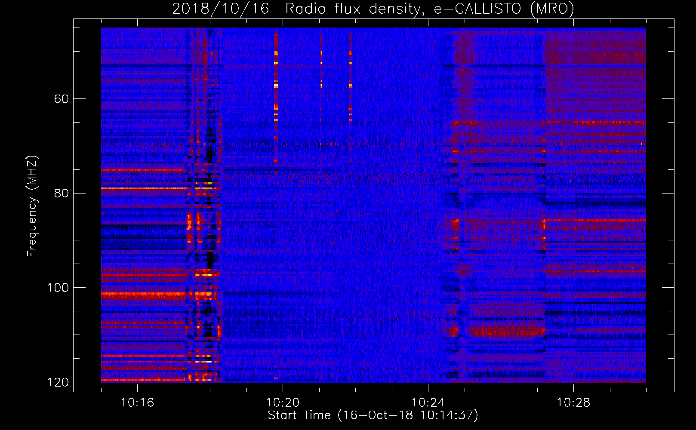Click the 10:28 time tick label
The height and width of the screenshot is (430, 696).
point(573,403)
